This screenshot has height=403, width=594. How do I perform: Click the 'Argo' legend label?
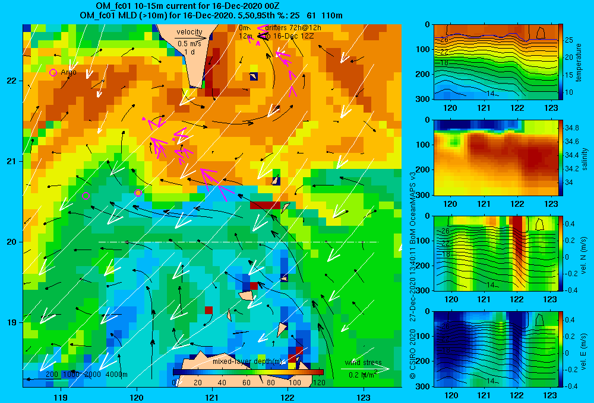[x=68, y=72]
